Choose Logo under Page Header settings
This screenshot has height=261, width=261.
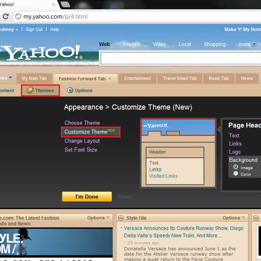point(235,152)
